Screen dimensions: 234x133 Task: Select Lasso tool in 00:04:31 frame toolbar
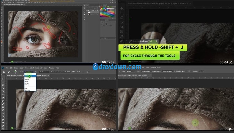tap(122, 17)
